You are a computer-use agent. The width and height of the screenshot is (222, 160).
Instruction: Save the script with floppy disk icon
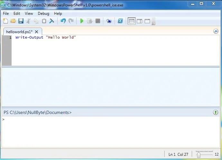coord(21,21)
